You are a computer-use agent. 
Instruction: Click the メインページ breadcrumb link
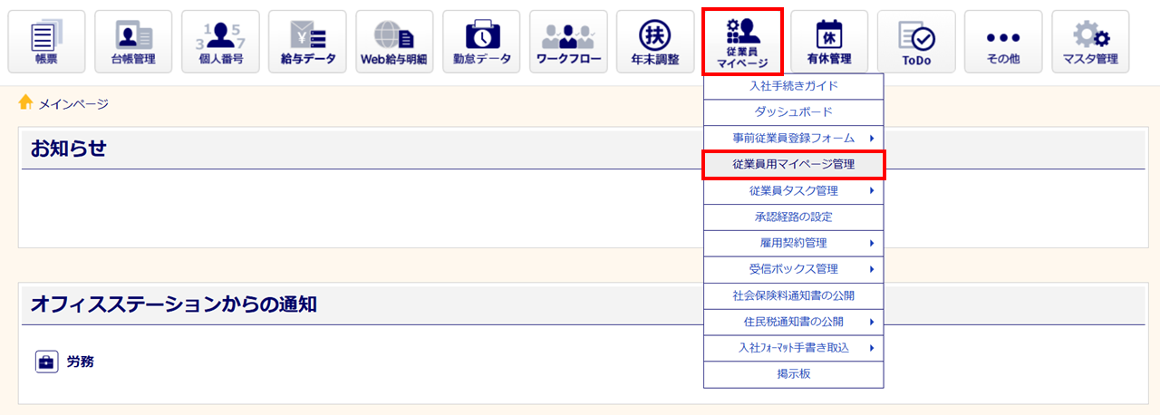click(x=73, y=104)
